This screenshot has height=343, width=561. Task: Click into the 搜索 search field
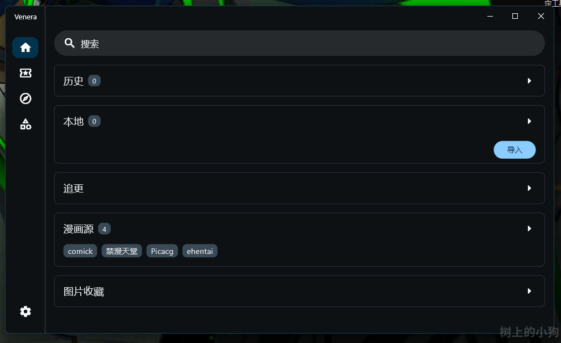[299, 43]
